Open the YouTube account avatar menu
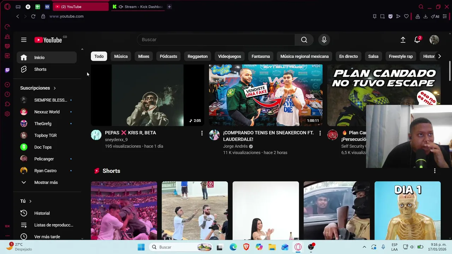This screenshot has width=452, height=254. pyautogui.click(x=434, y=40)
